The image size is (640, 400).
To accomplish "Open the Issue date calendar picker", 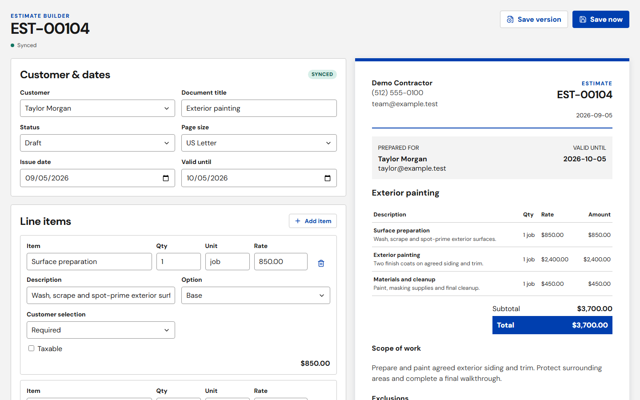I will coord(166,178).
